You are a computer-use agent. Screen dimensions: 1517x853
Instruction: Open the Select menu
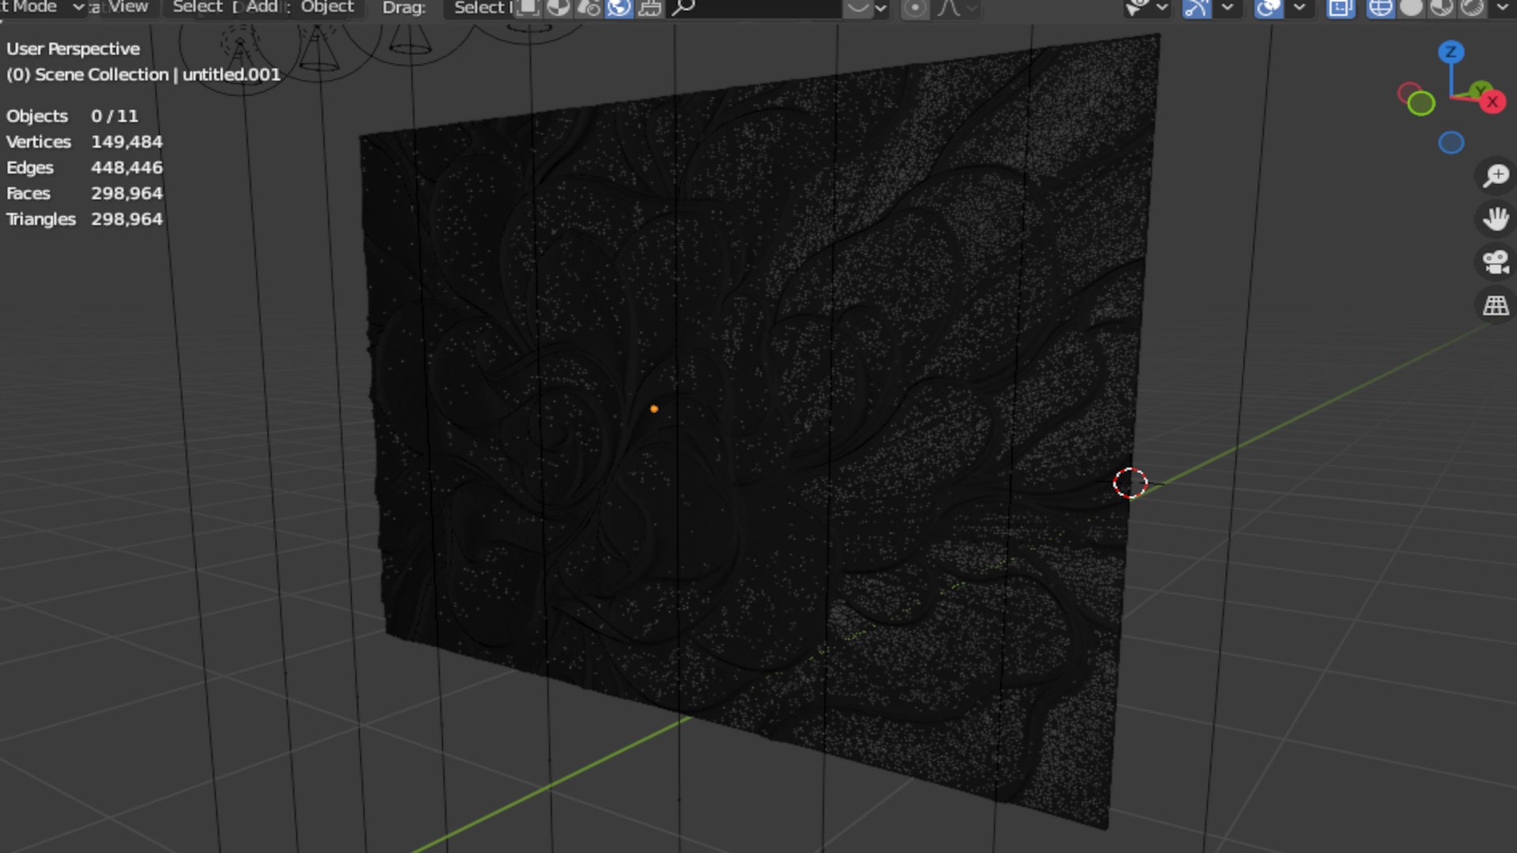198,7
